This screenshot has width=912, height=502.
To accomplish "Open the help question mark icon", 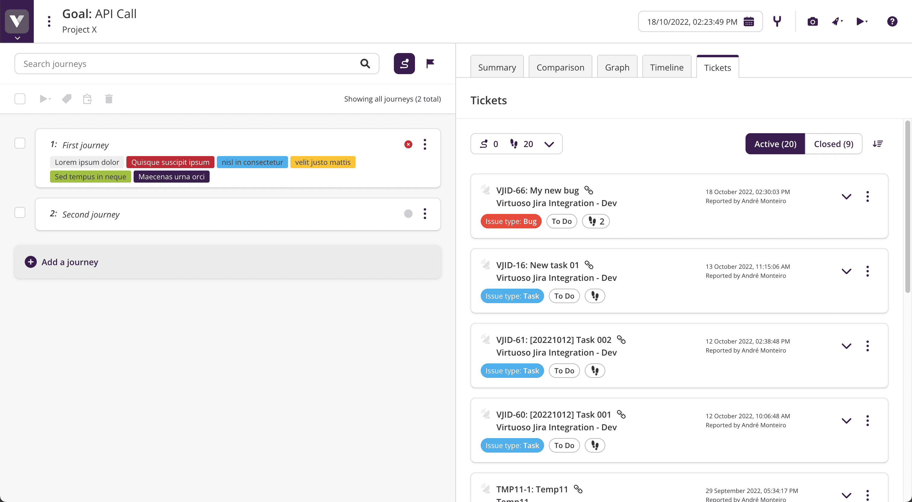I will point(892,22).
